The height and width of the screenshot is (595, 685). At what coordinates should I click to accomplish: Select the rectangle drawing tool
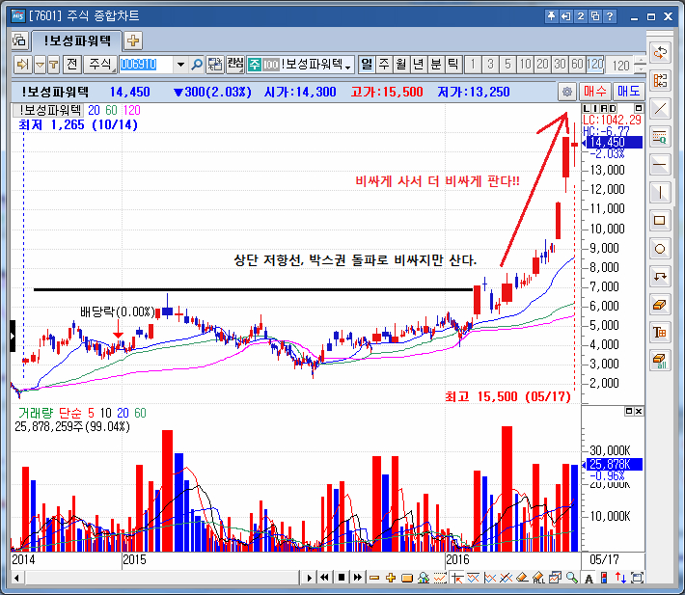[x=661, y=220]
